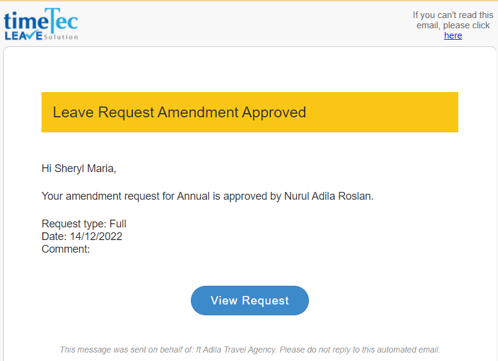The image size is (498, 361).
Task: Click the 'timeTec' wordmark at top left
Action: [x=41, y=20]
